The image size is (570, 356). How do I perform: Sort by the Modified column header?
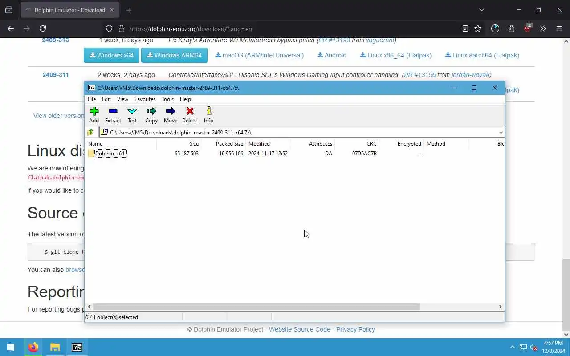click(x=268, y=144)
